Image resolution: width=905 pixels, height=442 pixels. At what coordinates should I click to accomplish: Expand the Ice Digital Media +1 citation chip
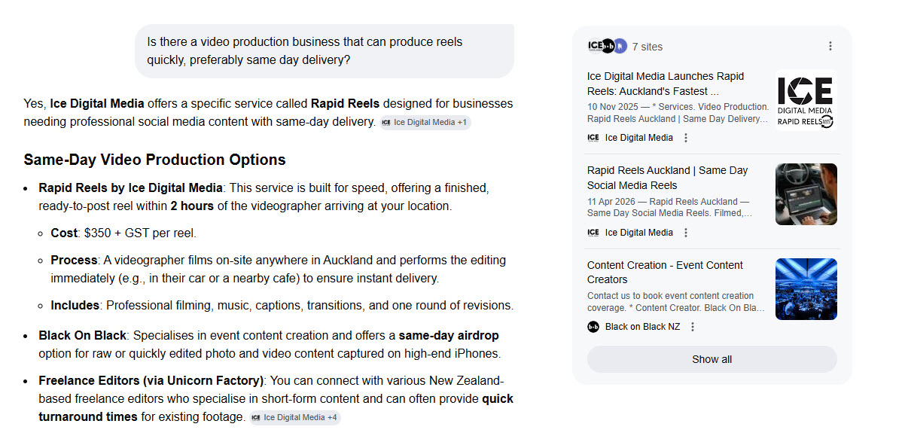[x=425, y=122]
